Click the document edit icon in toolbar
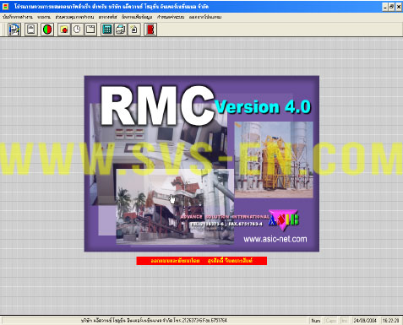This screenshot has height=325, width=403. 14,30
